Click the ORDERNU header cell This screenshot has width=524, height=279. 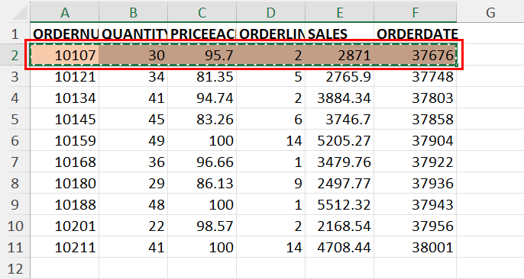(64, 34)
